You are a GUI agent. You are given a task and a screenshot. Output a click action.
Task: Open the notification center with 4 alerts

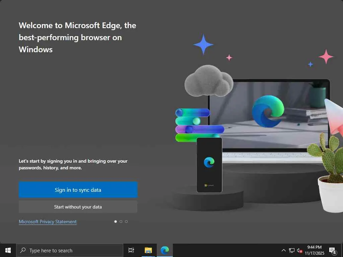click(333, 250)
